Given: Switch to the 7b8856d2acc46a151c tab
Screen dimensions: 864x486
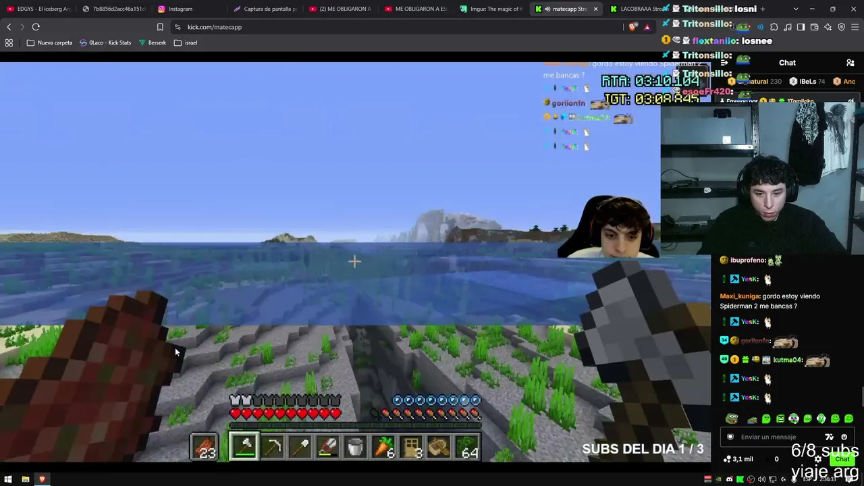Looking at the screenshot, I should (x=115, y=9).
